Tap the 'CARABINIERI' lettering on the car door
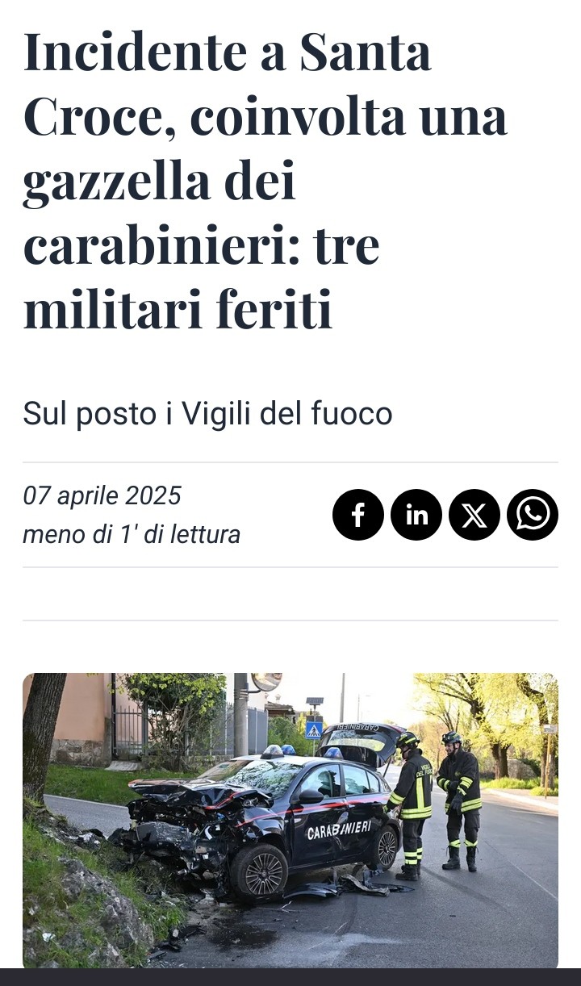581x986 pixels. 339,830
